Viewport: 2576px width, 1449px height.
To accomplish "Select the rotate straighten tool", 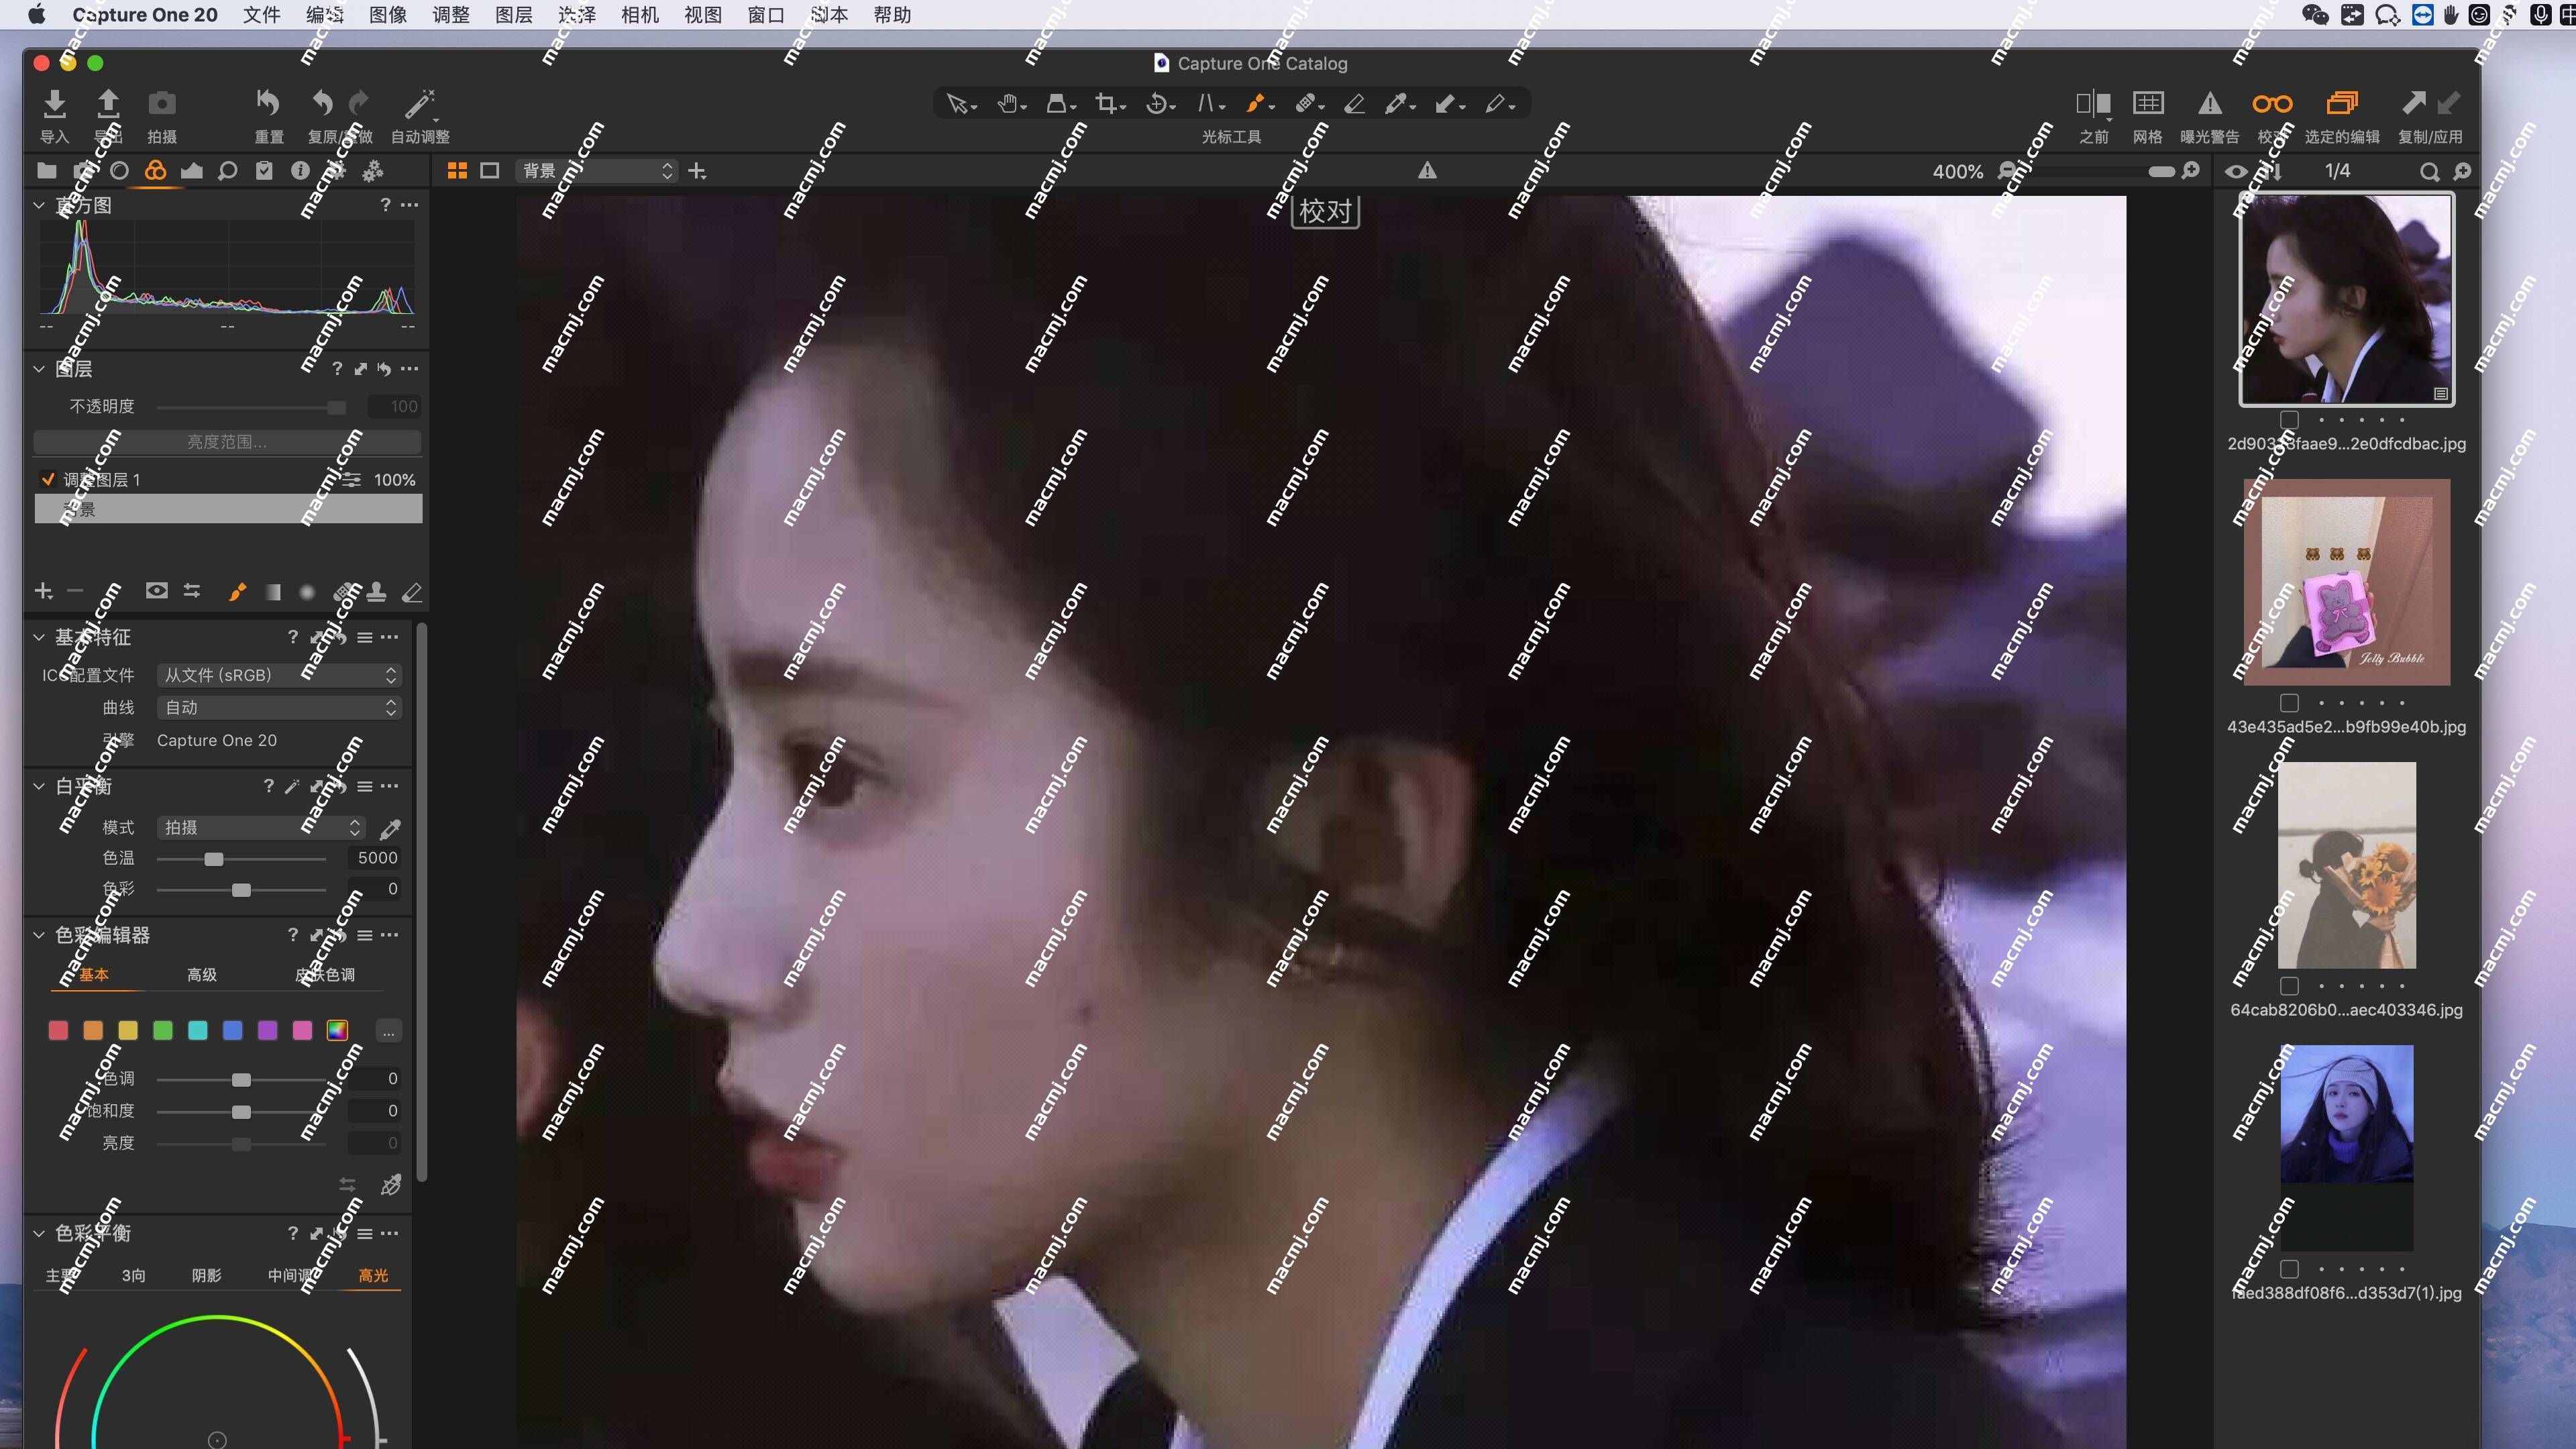I will (x=1157, y=104).
